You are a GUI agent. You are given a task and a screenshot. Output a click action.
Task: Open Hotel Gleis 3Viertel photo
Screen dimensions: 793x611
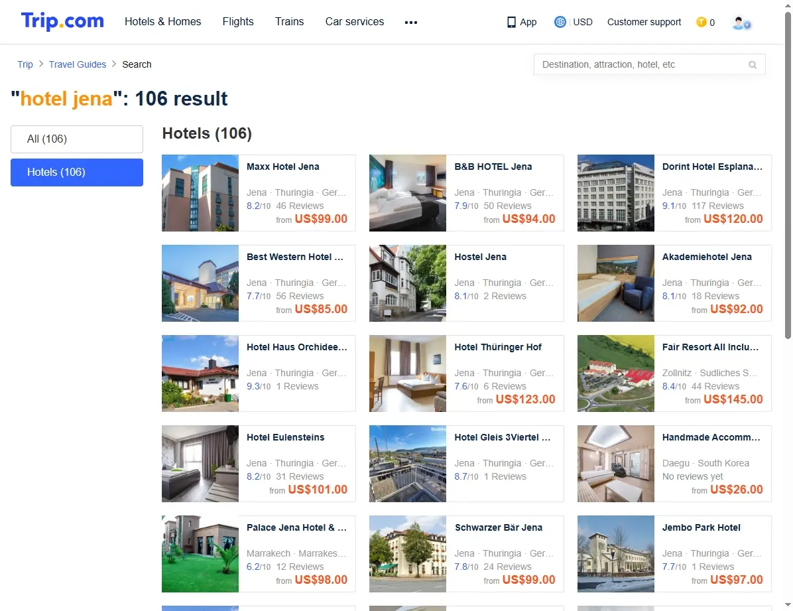click(x=408, y=464)
